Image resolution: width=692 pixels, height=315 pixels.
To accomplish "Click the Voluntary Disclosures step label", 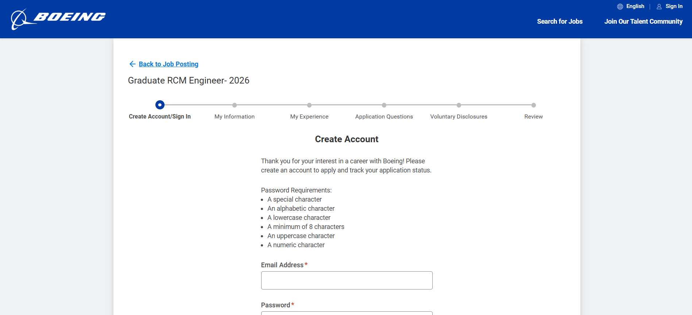I will pyautogui.click(x=459, y=117).
